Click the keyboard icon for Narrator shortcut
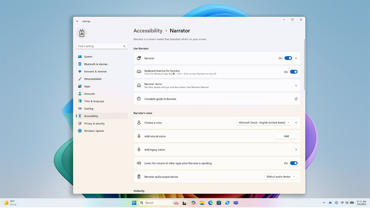The height and width of the screenshot is (208, 370). tap(139, 72)
